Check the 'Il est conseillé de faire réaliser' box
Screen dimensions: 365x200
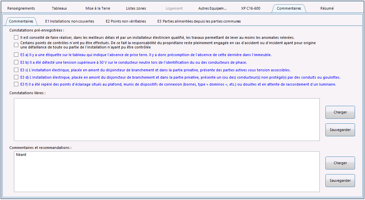click(x=16, y=37)
